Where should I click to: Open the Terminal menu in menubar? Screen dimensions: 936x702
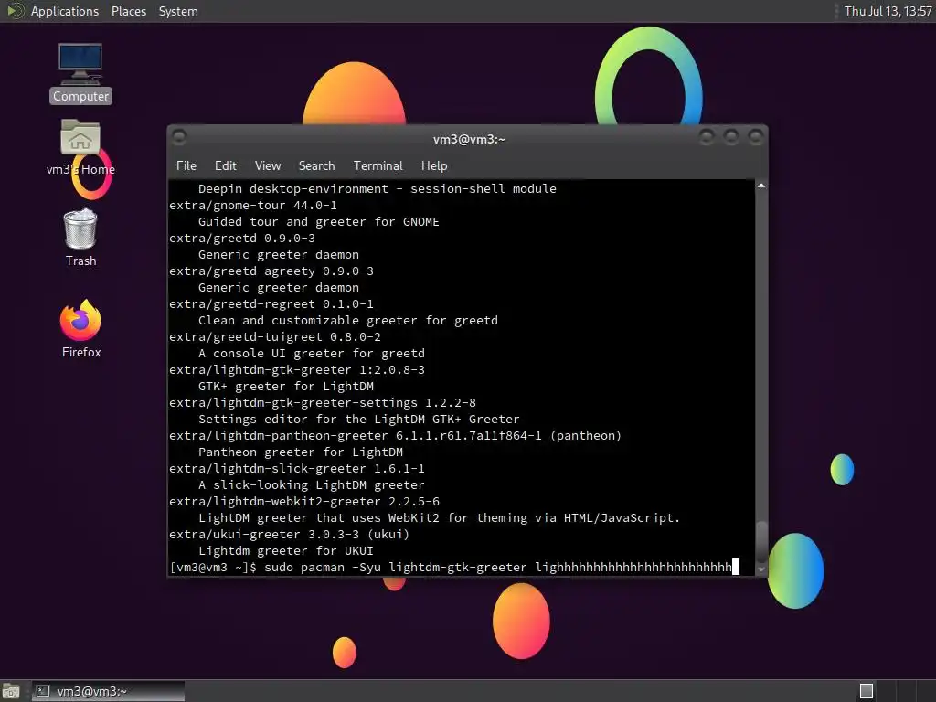click(378, 165)
